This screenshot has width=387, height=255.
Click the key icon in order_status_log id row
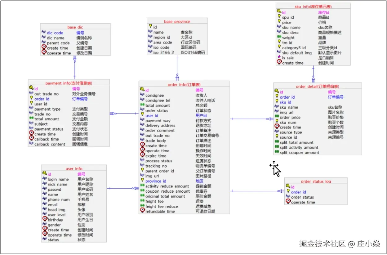(288, 187)
